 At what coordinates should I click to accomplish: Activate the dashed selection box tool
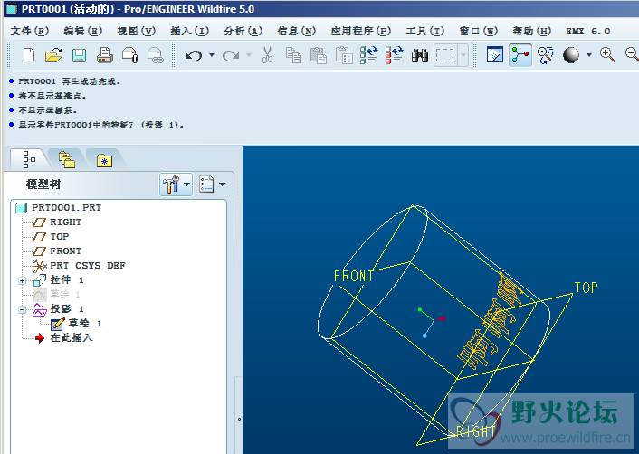(444, 55)
